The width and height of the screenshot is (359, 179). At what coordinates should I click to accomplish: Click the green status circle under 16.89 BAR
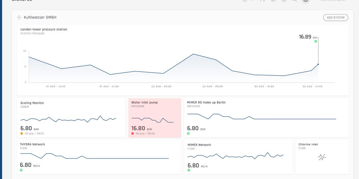coord(316,41)
